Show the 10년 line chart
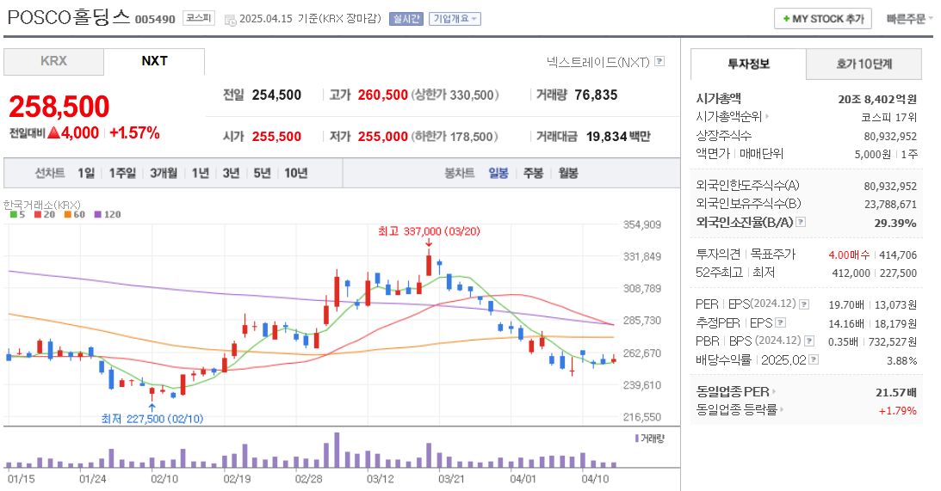The image size is (941, 491). coord(296,173)
